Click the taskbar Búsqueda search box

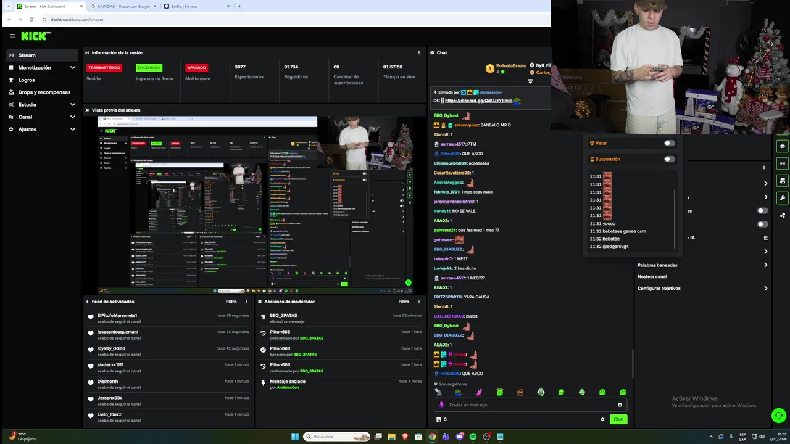click(x=336, y=437)
